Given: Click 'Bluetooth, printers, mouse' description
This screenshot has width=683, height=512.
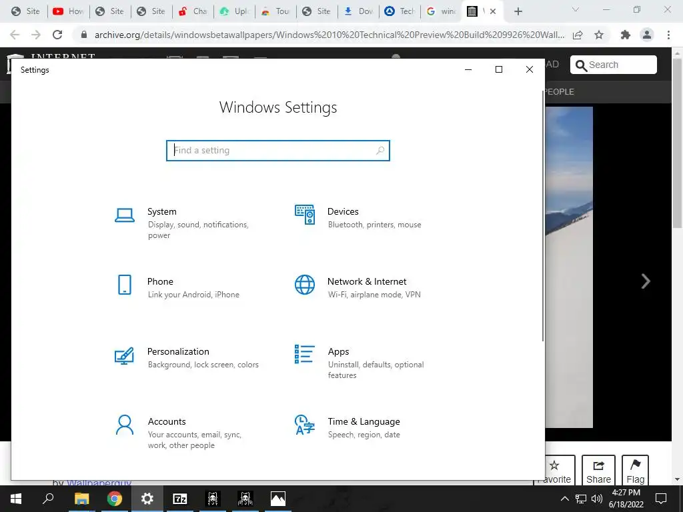Looking at the screenshot, I should (375, 225).
